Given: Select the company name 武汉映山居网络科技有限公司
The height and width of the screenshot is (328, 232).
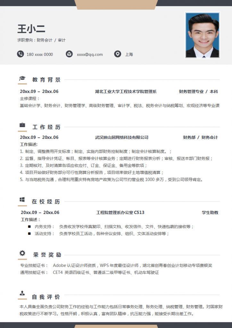Looking at the screenshot, I should (x=122, y=137).
